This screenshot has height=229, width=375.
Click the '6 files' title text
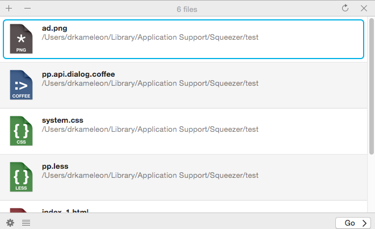point(187,9)
